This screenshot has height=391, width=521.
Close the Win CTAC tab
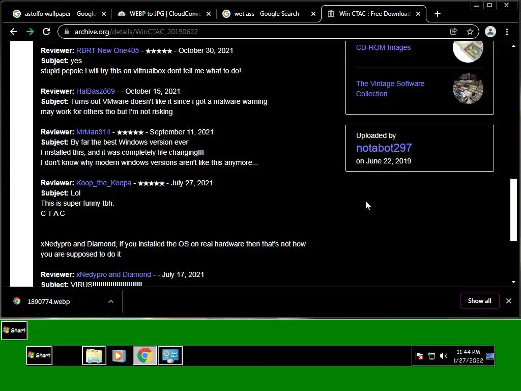418,14
